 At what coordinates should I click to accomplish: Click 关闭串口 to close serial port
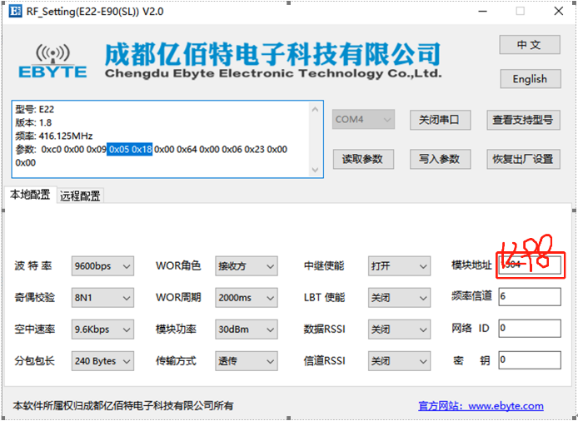point(440,120)
